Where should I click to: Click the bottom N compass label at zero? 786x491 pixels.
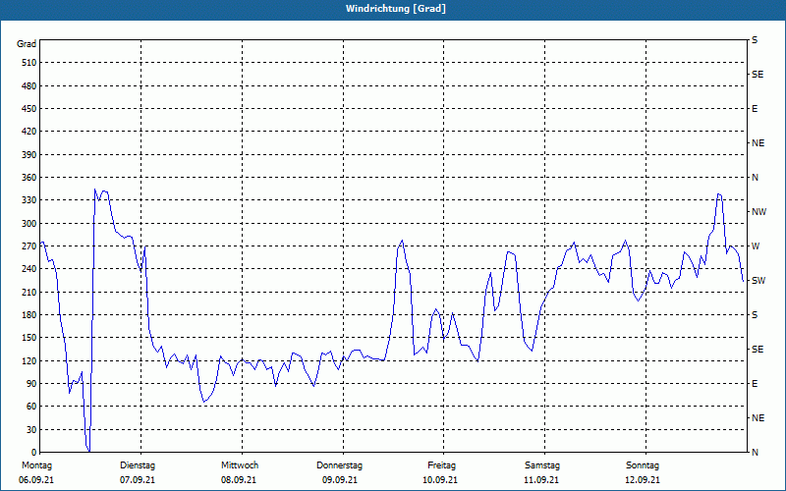point(755,453)
